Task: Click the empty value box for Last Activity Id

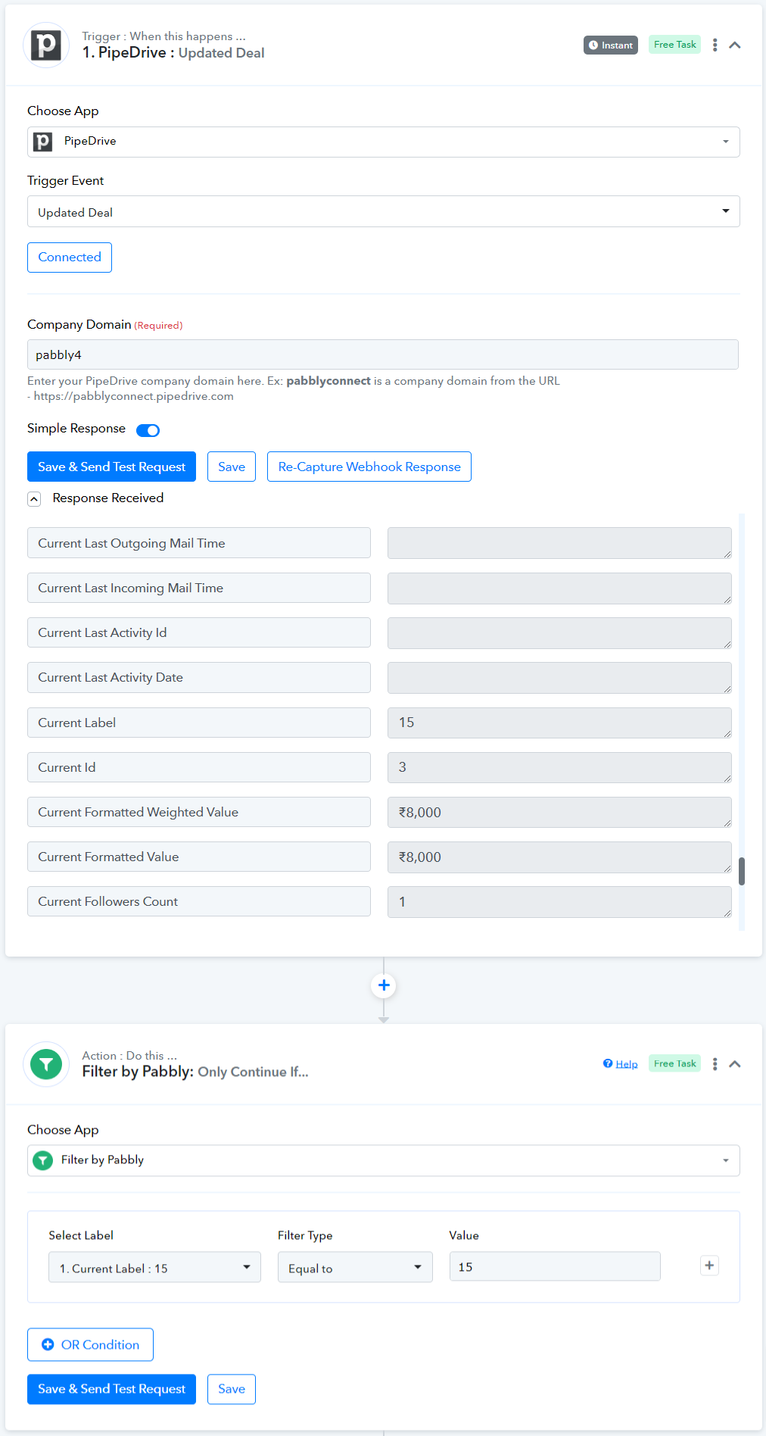Action: coord(559,633)
